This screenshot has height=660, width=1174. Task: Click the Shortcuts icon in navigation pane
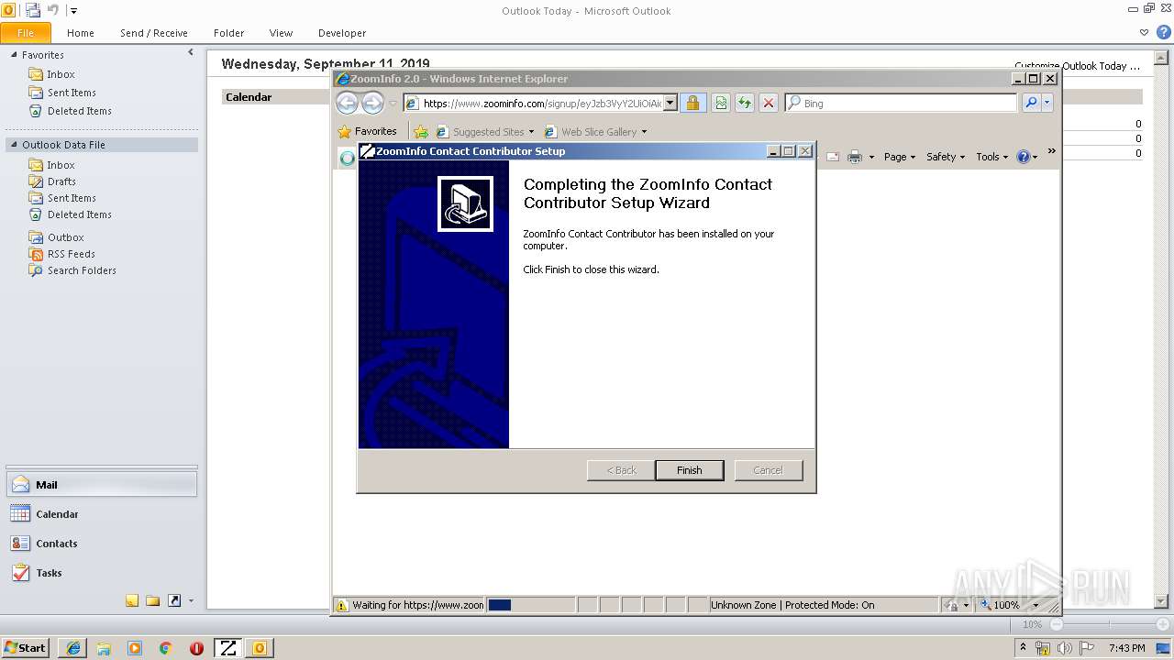174,601
